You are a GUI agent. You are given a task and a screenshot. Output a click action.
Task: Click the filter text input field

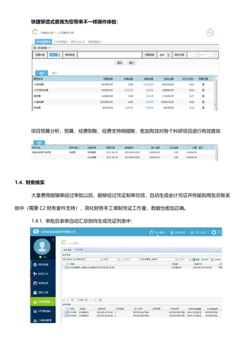pyautogui.click(x=130, y=259)
